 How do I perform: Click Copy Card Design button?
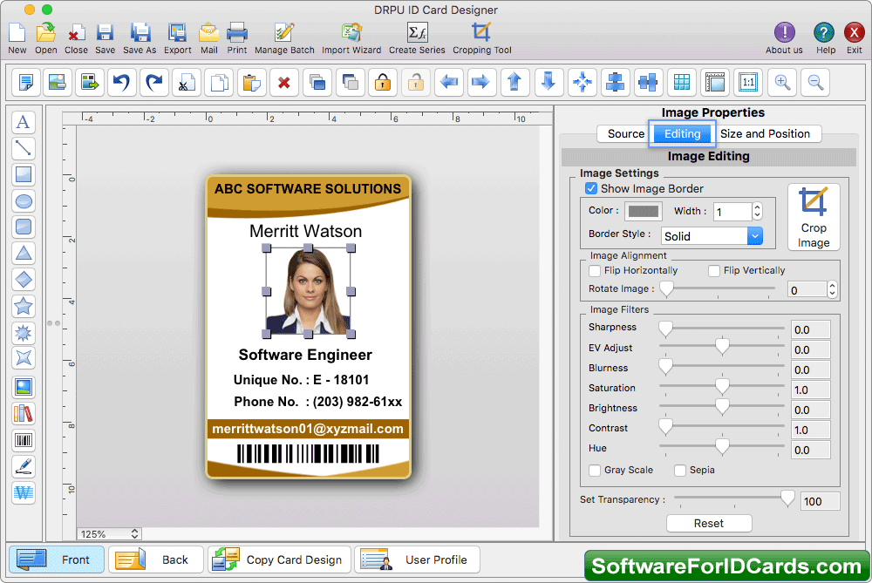click(x=279, y=559)
